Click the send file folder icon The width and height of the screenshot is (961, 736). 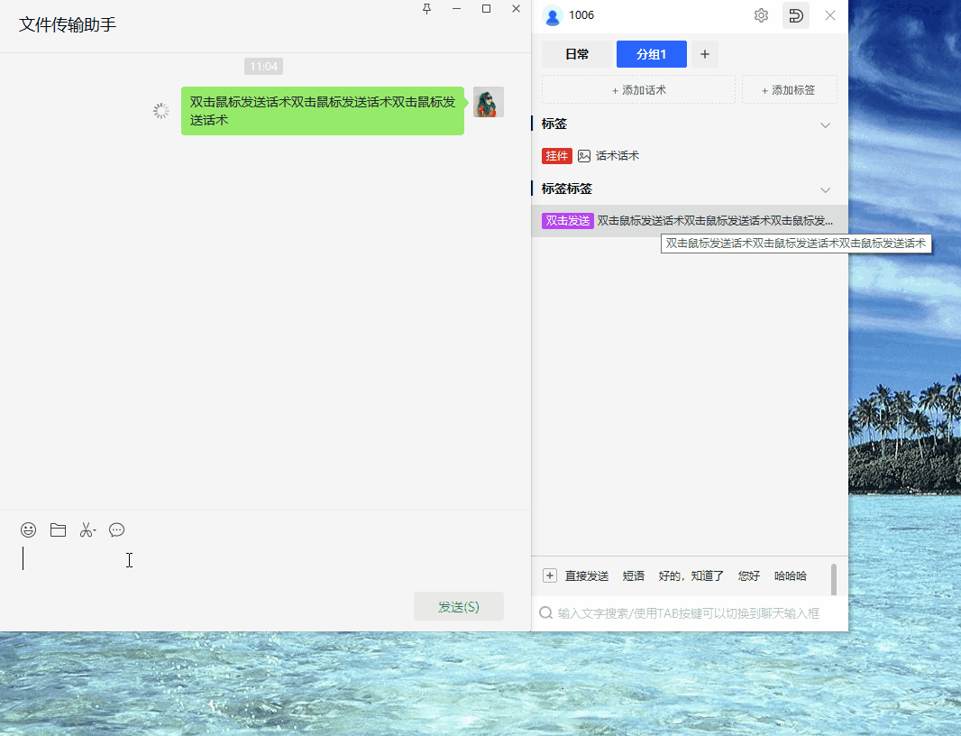tap(58, 530)
